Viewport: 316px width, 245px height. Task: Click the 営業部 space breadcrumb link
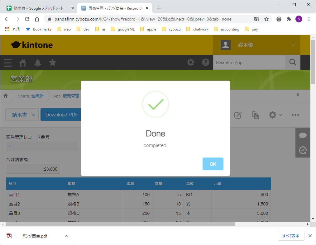click(x=37, y=96)
